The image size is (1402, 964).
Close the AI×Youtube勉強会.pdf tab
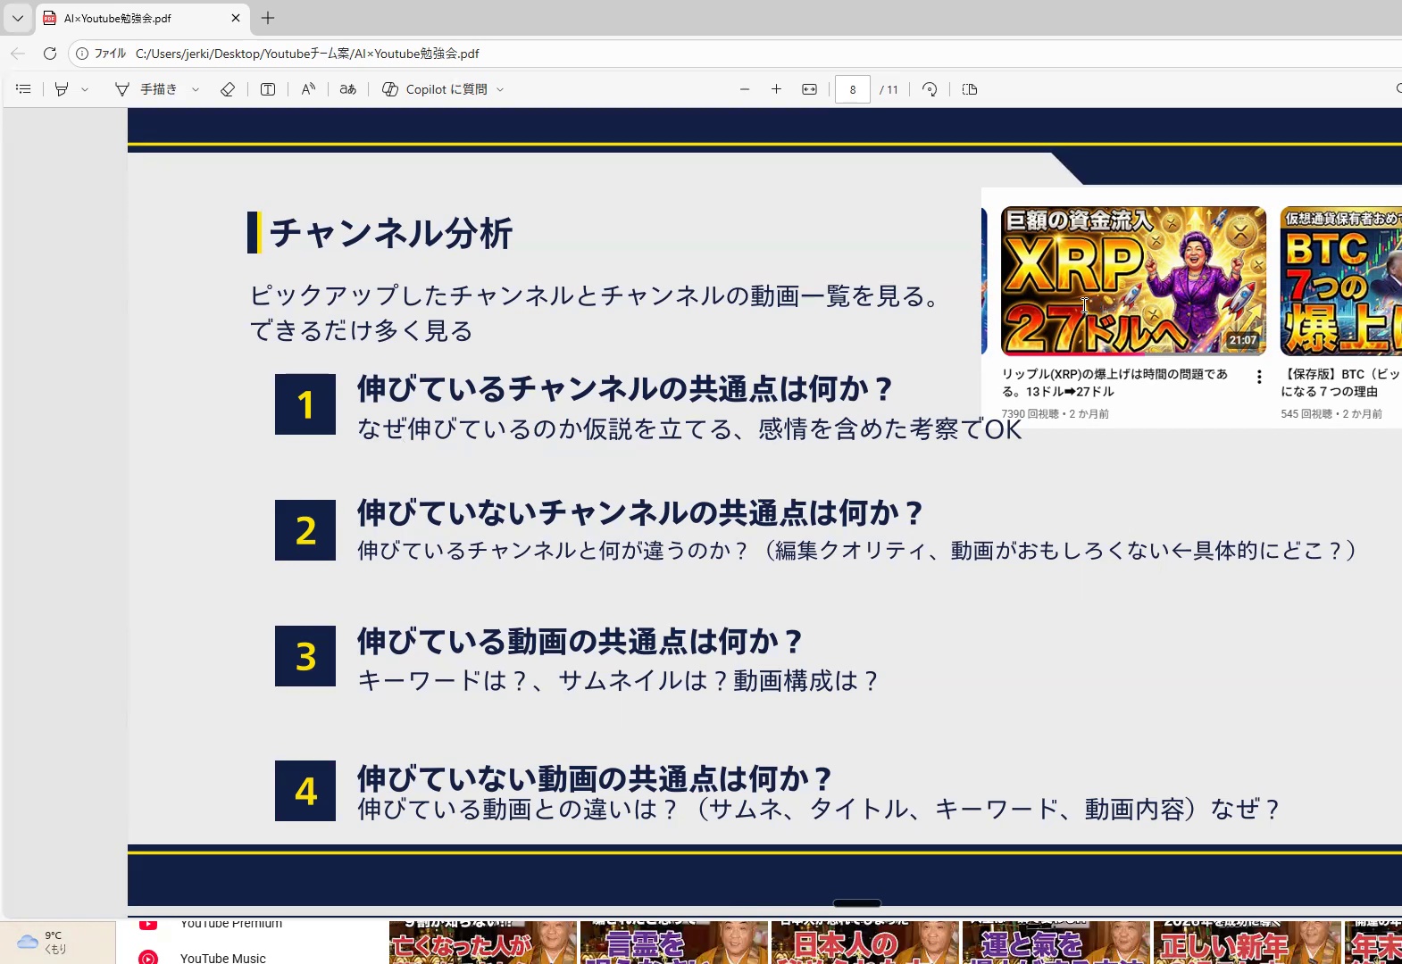pos(236,18)
